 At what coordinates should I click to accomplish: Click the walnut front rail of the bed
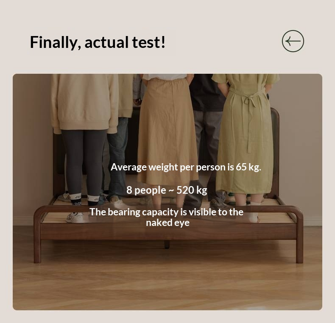tap(168, 231)
